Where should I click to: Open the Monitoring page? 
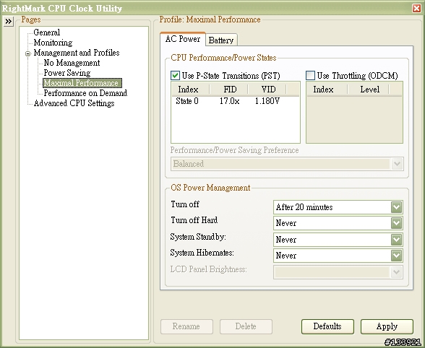pos(53,43)
